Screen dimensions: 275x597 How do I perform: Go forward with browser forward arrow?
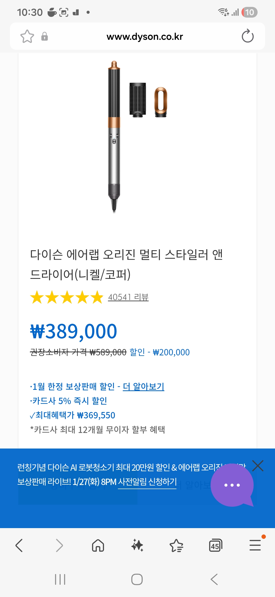(x=59, y=545)
